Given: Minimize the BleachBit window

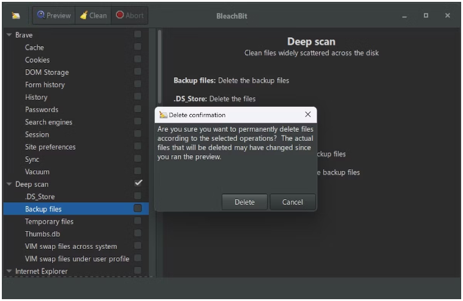Looking at the screenshot, I should tap(404, 15).
